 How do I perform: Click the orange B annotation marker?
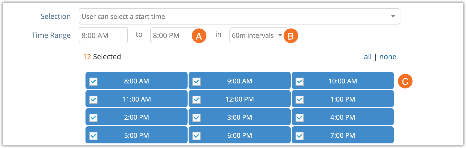pyautogui.click(x=291, y=36)
